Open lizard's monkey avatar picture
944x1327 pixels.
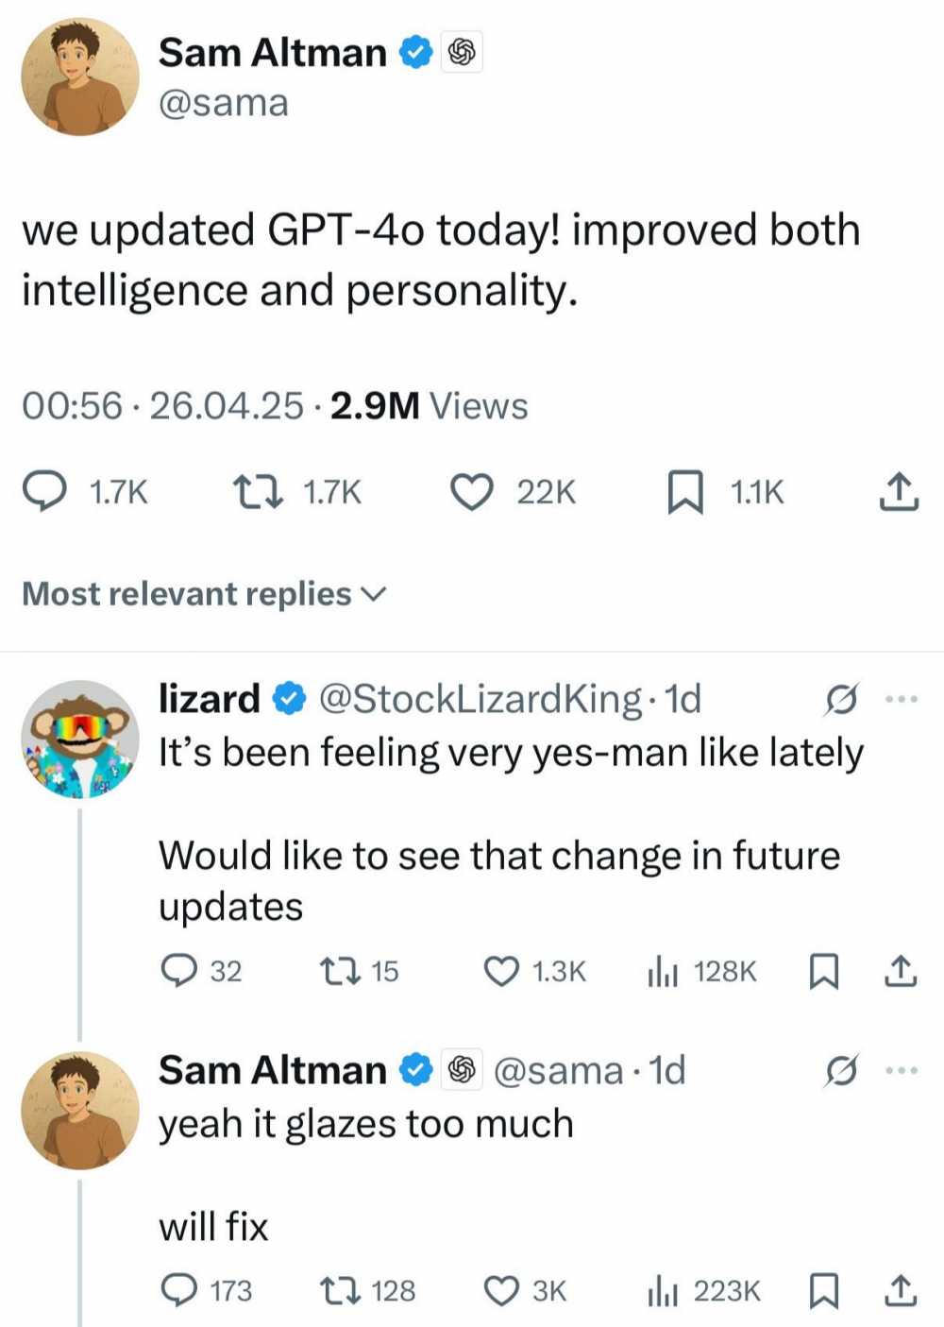click(80, 739)
